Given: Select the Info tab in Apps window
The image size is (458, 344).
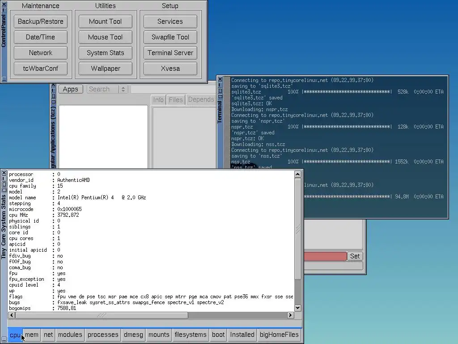Looking at the screenshot, I should 158,100.
